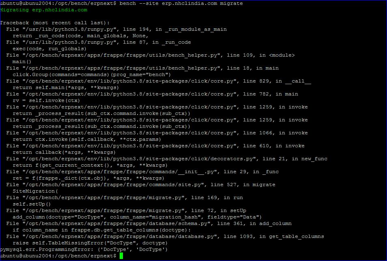Click 'return ctx.invoke(self.callback, **ctx.params)' line
Image resolution: width=387 pixels, height=261 pixels.
[x=87, y=139]
